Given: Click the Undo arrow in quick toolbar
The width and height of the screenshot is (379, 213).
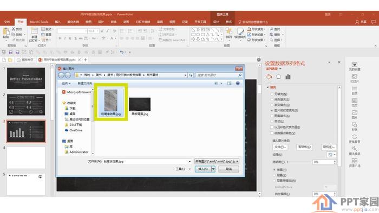Looking at the screenshot, I should [122, 52].
